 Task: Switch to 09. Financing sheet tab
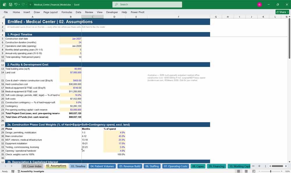pyautogui.click(x=217, y=166)
